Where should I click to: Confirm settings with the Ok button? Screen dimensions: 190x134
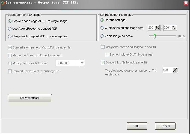[137, 126]
